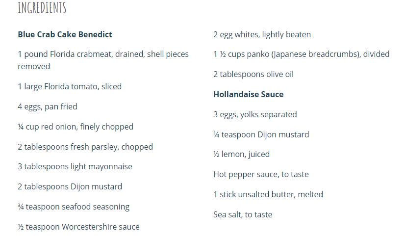Click the Ingredients heading

pos(42,8)
